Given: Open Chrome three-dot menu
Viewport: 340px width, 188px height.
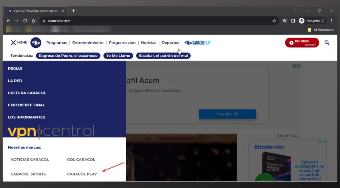Looking at the screenshot, I should [x=332, y=21].
